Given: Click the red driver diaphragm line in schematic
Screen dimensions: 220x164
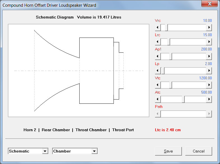Looking at the screenshot, I should (114, 71).
